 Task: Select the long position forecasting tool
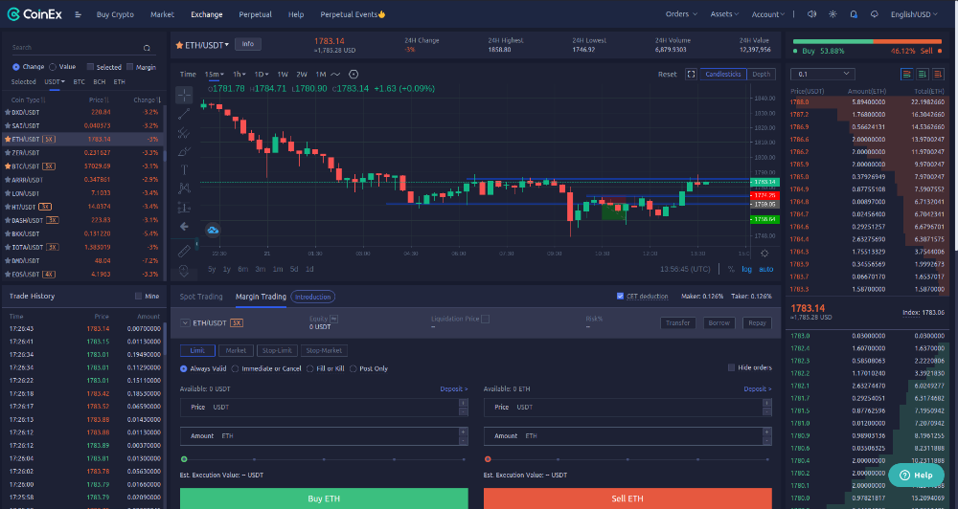pos(184,208)
